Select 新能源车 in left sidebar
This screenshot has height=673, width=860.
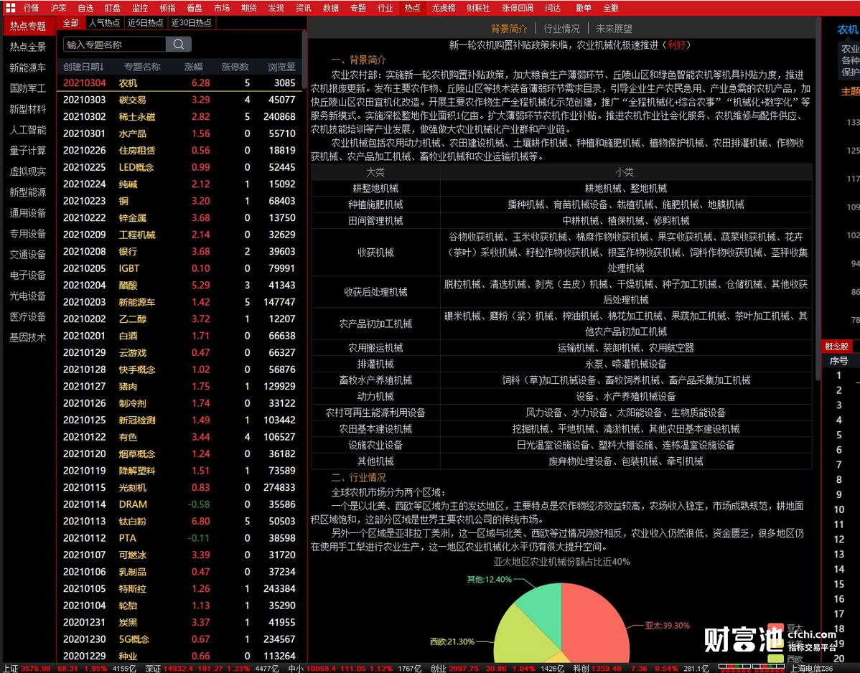click(28, 68)
